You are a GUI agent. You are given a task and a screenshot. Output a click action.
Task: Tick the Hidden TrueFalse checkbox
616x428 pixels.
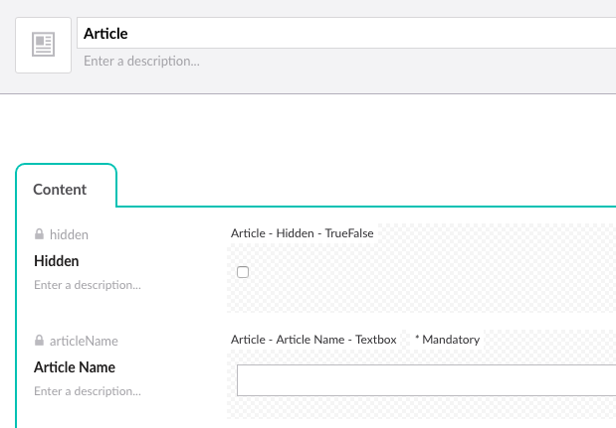[x=243, y=272]
